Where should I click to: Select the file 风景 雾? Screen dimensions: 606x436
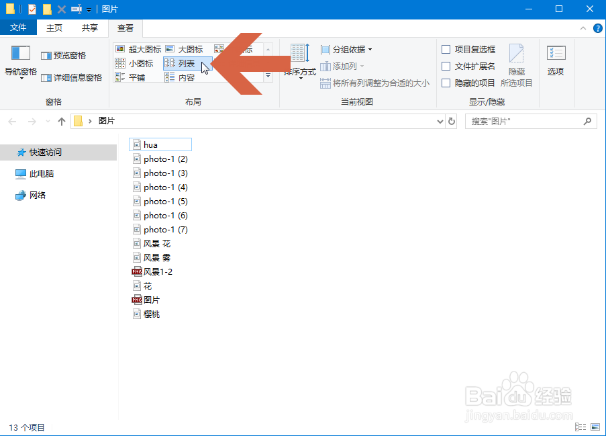152,258
